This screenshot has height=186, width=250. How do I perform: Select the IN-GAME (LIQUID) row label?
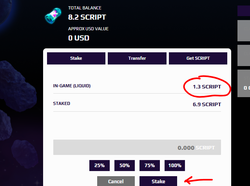click(72, 86)
